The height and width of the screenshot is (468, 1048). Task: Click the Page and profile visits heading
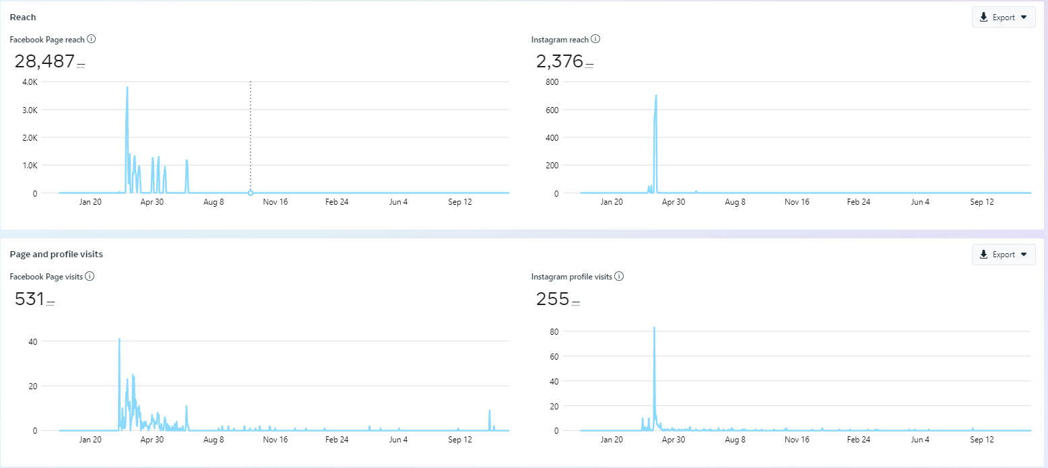56,255
